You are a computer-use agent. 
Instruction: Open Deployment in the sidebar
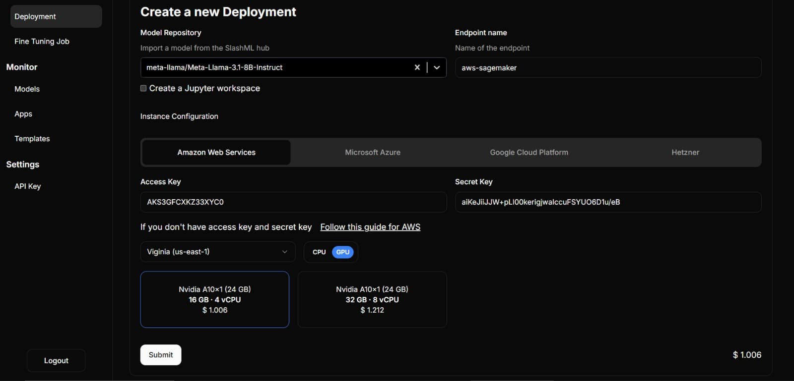[56, 16]
